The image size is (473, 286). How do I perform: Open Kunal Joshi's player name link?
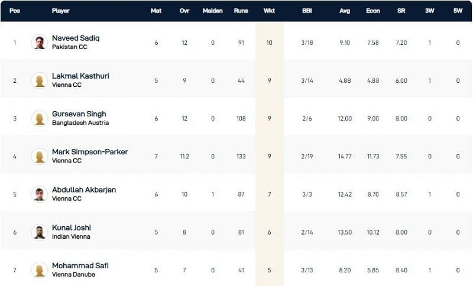(71, 227)
